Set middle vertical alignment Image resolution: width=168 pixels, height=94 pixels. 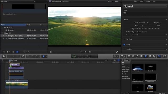point(143,32)
